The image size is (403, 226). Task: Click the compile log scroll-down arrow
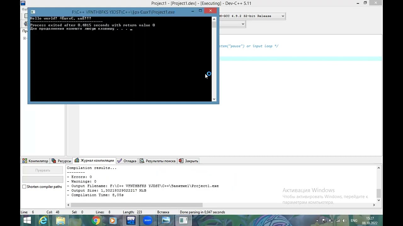tap(379, 200)
